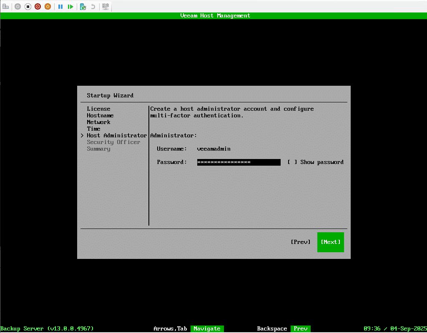Shut down the VM using the red power icon
The image size is (427, 333).
click(38, 7)
